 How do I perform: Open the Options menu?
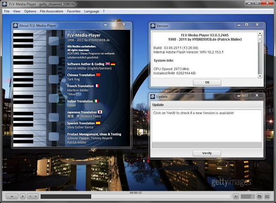click(30, 11)
